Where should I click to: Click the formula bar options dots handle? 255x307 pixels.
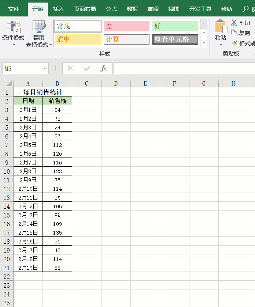coord(56,68)
